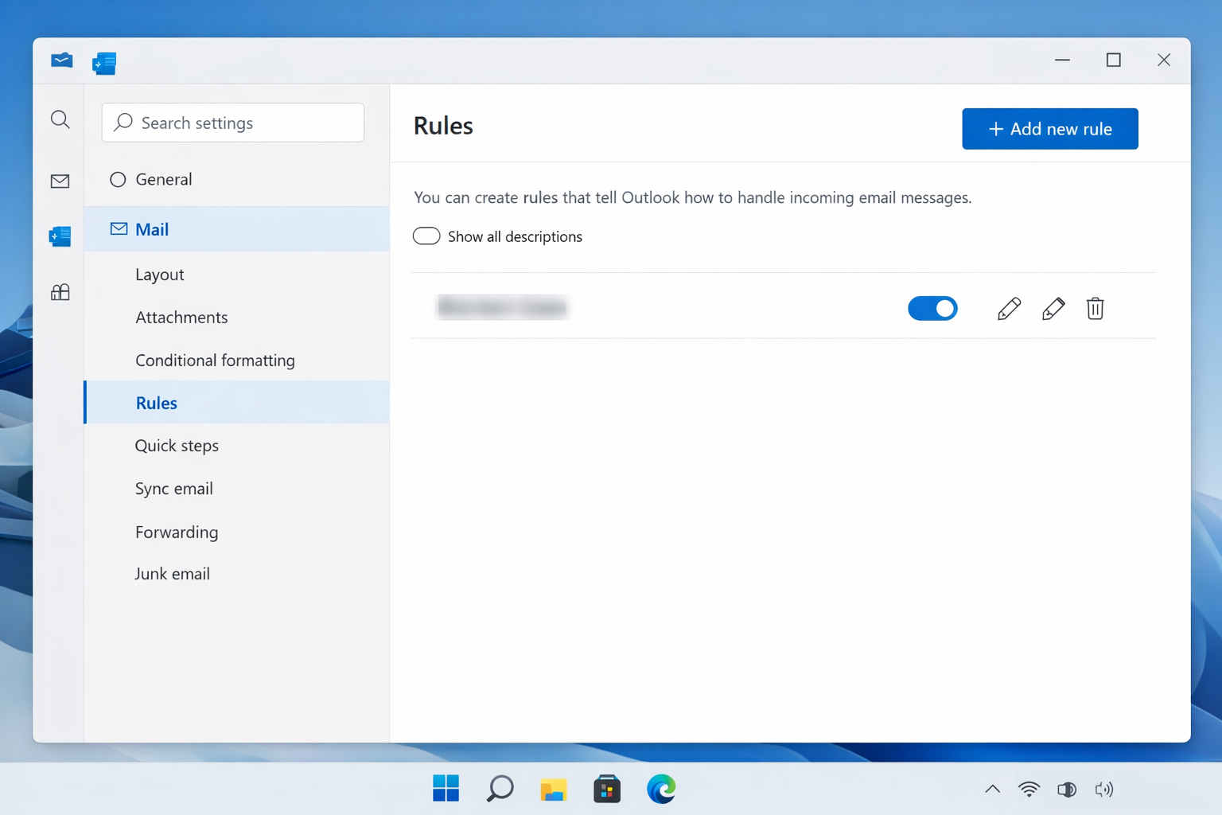Screen dimensions: 1222x815
Task: Collapse the Mail settings category
Action: 153,229
